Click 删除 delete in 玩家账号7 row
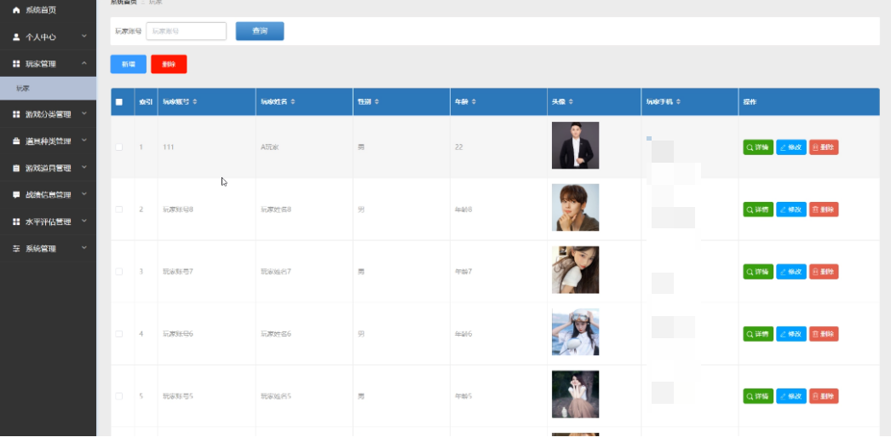 (x=824, y=272)
